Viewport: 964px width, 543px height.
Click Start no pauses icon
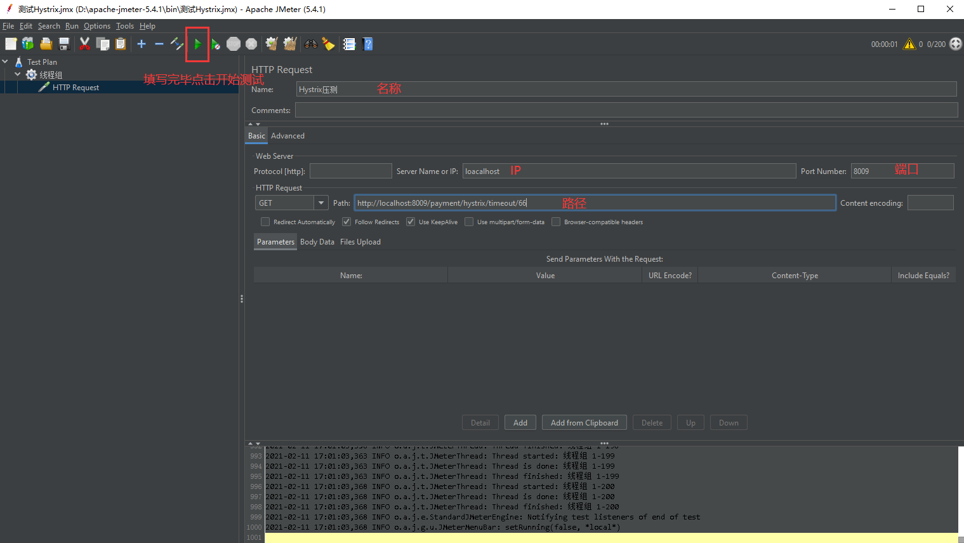(216, 44)
